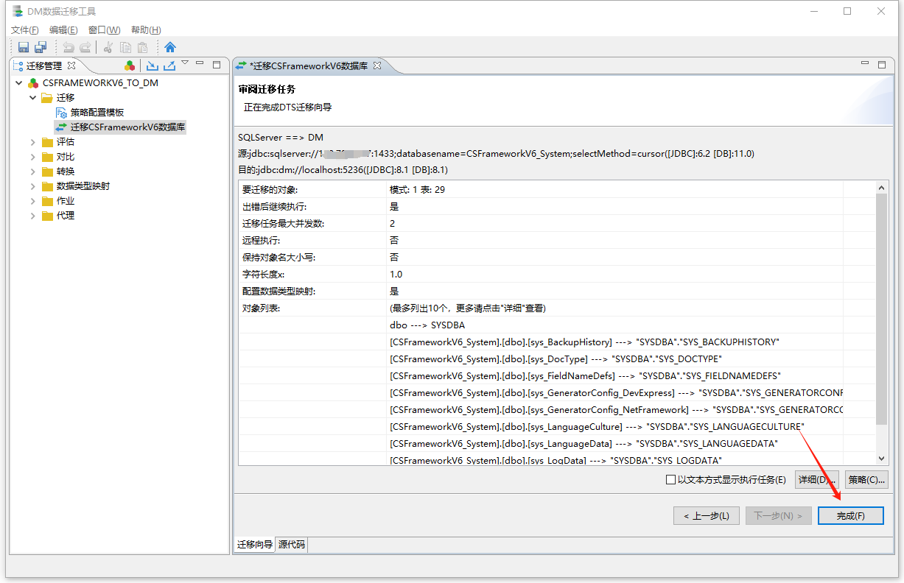Switch to the 源代码 bottom tab

point(292,545)
